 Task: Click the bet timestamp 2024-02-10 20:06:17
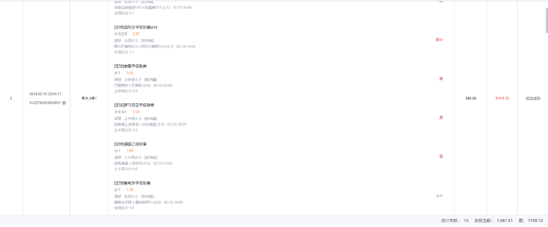[45, 94]
